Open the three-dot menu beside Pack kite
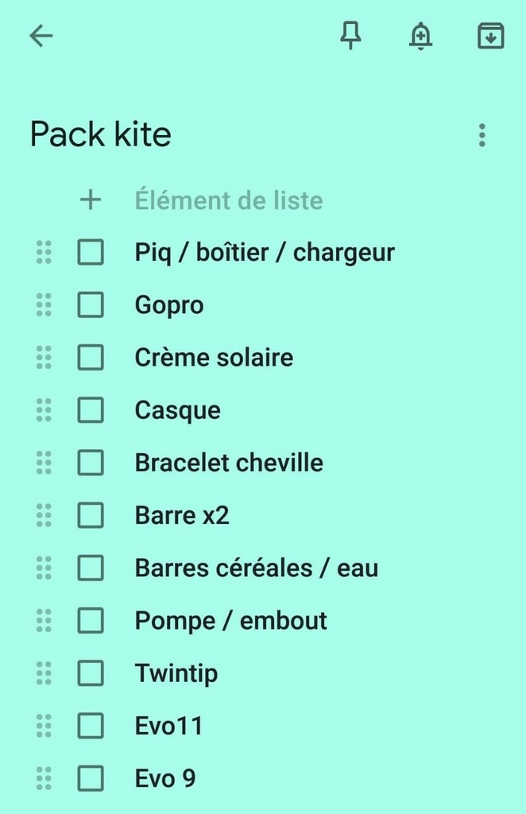 pos(482,135)
